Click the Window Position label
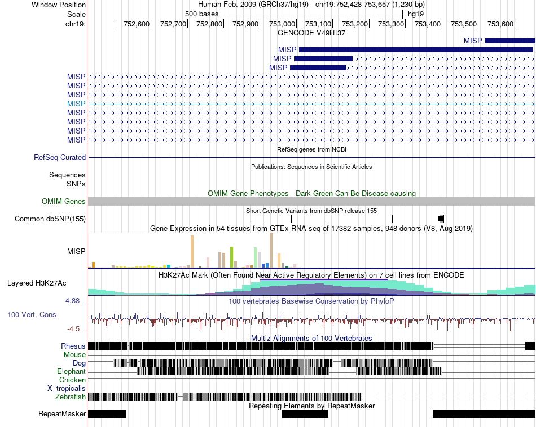536x427 pixels. click(x=59, y=5)
